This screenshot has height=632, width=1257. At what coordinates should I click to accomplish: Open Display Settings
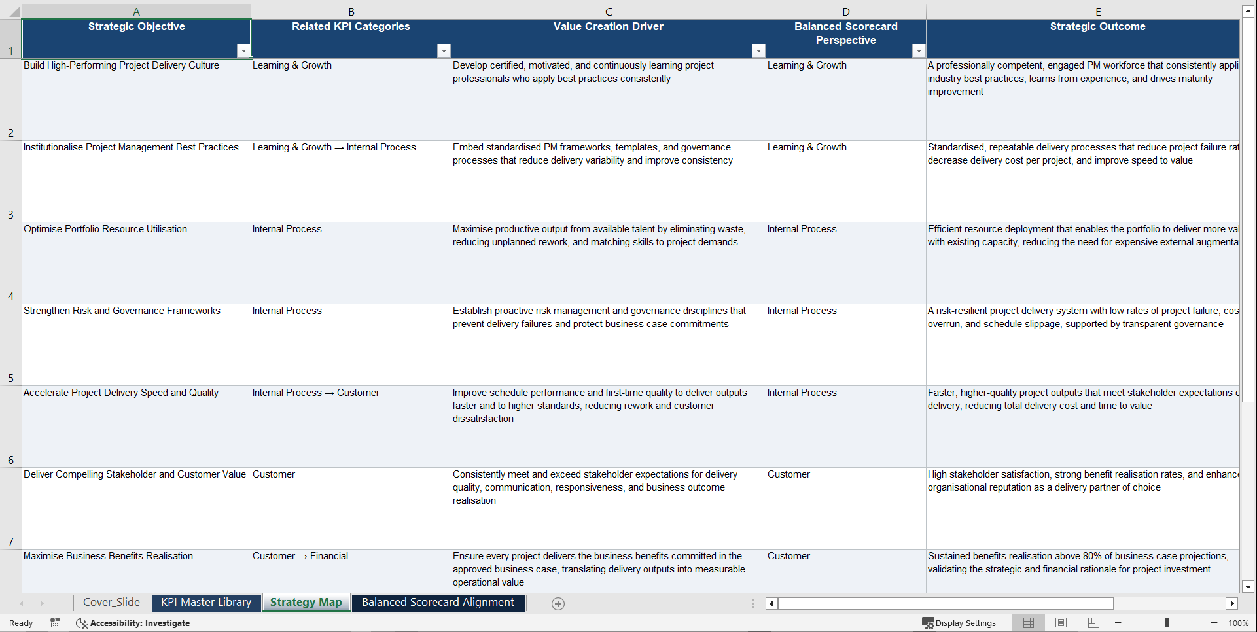(x=959, y=623)
